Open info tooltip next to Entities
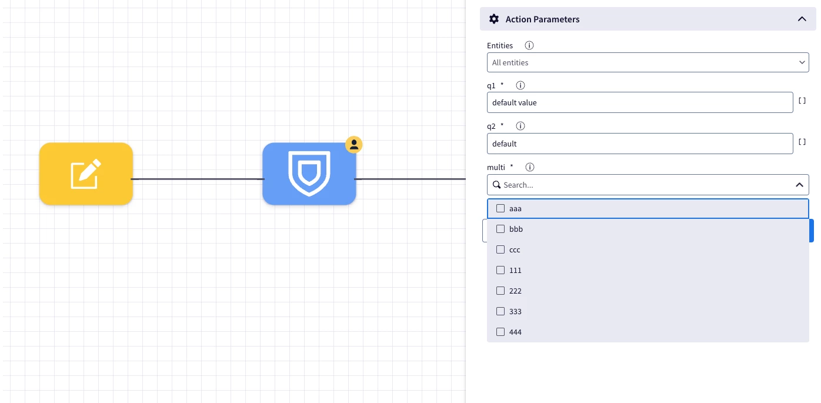Screen dimensions: 821x403 click(x=529, y=45)
